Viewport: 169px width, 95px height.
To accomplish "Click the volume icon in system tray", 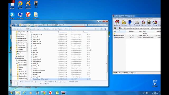I will tap(149, 93).
